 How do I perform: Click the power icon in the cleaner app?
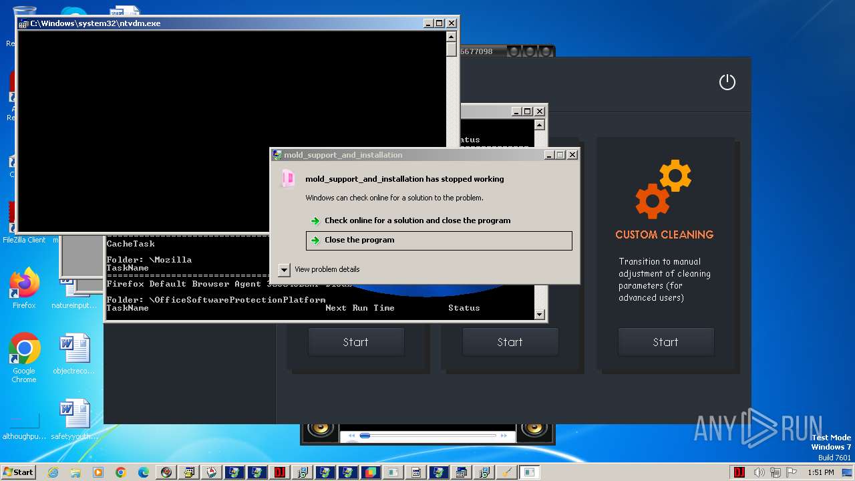[x=727, y=82]
